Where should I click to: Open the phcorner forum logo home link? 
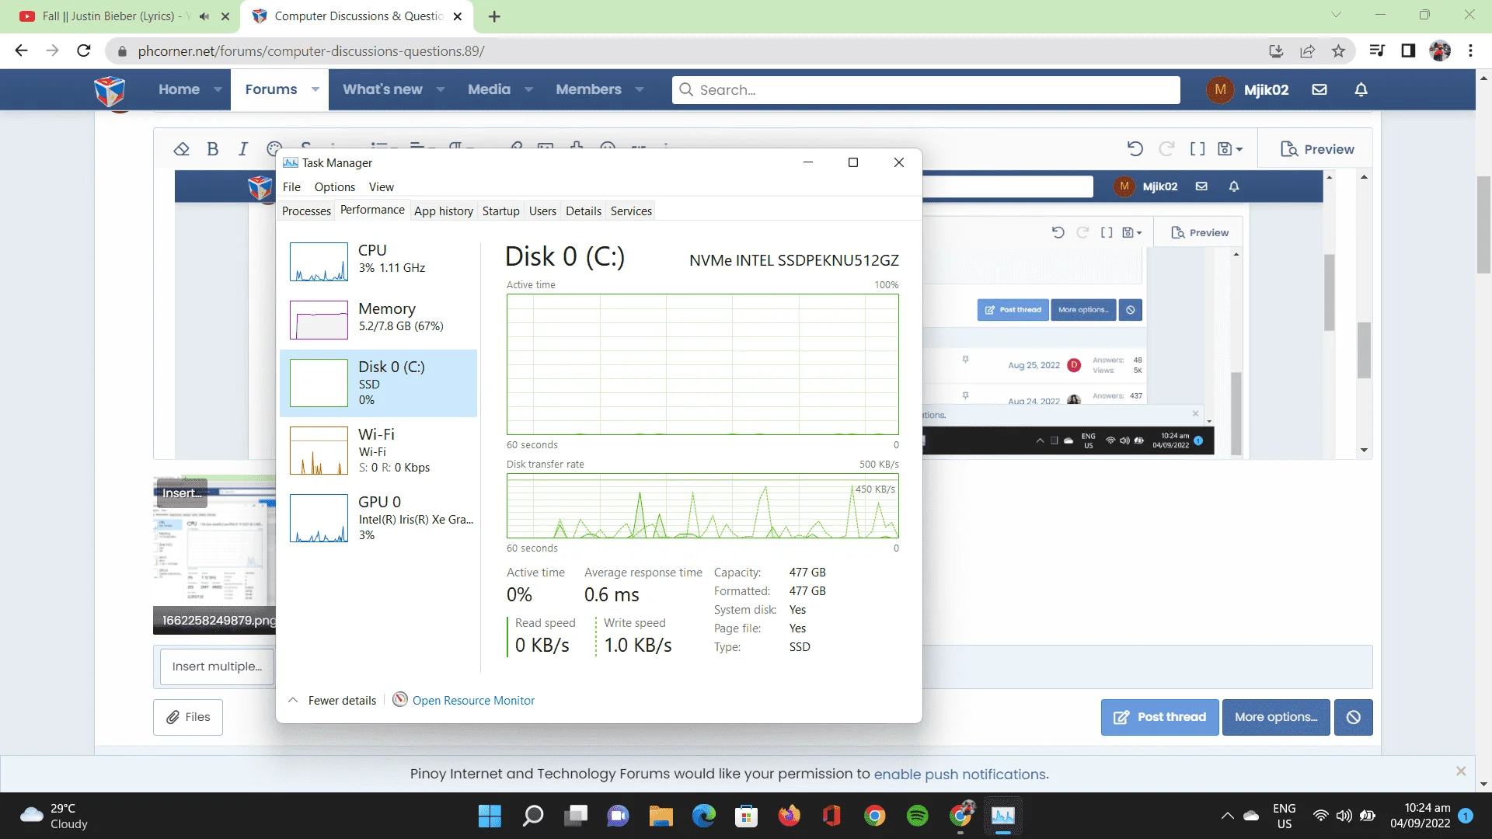tap(110, 90)
